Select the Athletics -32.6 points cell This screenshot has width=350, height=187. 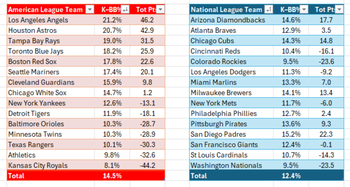point(147,155)
